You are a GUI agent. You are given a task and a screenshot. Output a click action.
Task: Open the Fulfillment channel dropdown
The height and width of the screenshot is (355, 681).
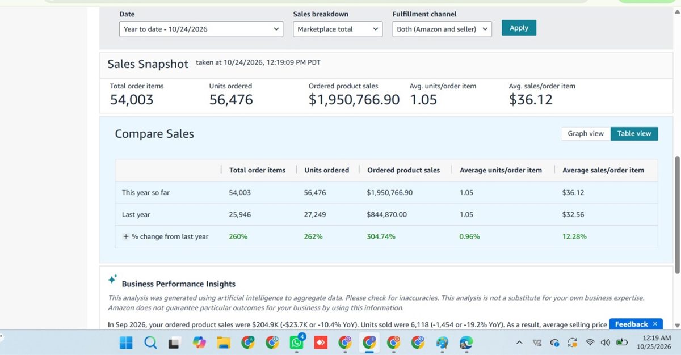click(x=442, y=29)
